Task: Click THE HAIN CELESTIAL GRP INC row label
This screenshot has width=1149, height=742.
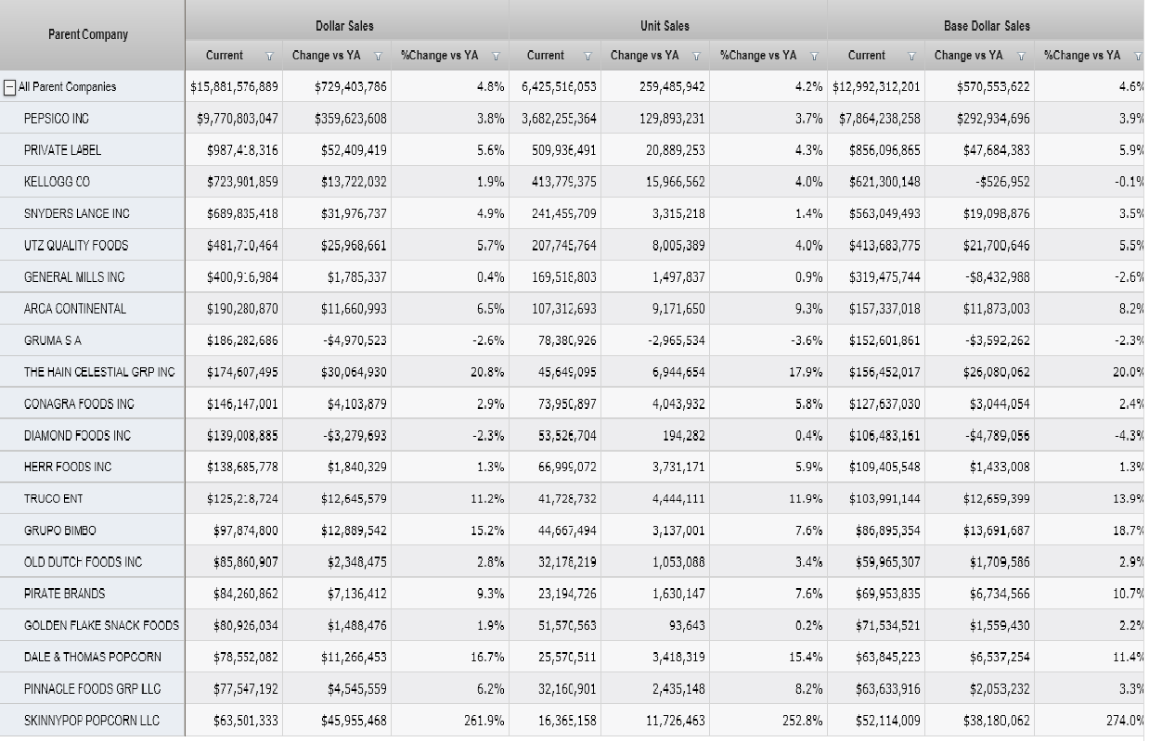Action: (99, 372)
